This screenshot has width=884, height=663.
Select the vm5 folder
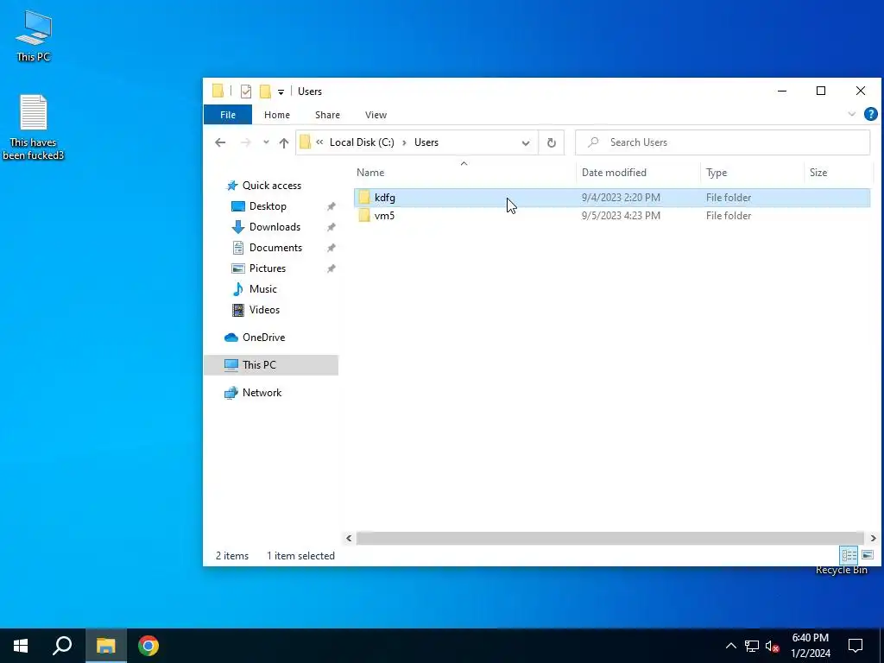[x=612, y=215]
